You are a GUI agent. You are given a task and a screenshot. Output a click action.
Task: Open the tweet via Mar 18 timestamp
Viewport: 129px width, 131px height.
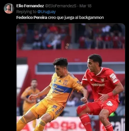pyautogui.click(x=85, y=6)
